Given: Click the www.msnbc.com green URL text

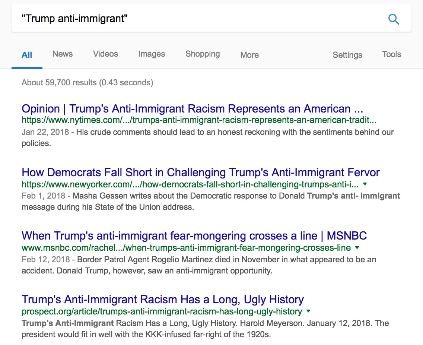Looking at the screenshot, I should [x=186, y=248].
